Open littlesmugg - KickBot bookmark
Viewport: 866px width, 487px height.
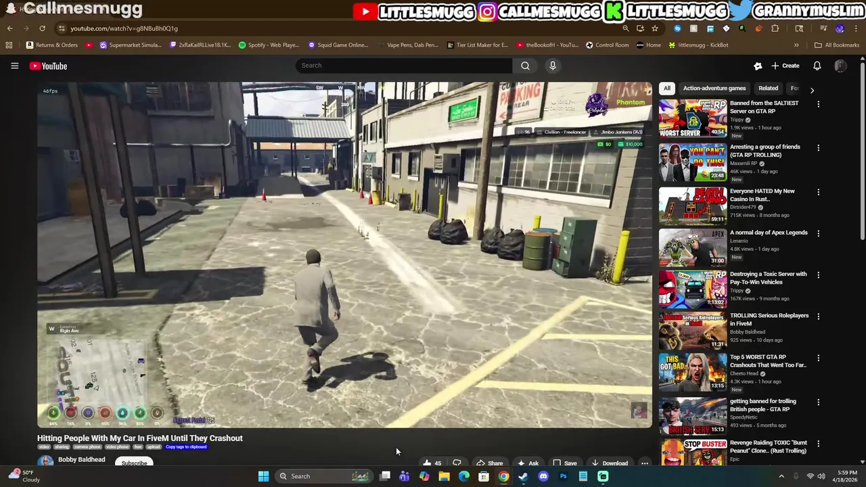click(x=698, y=45)
